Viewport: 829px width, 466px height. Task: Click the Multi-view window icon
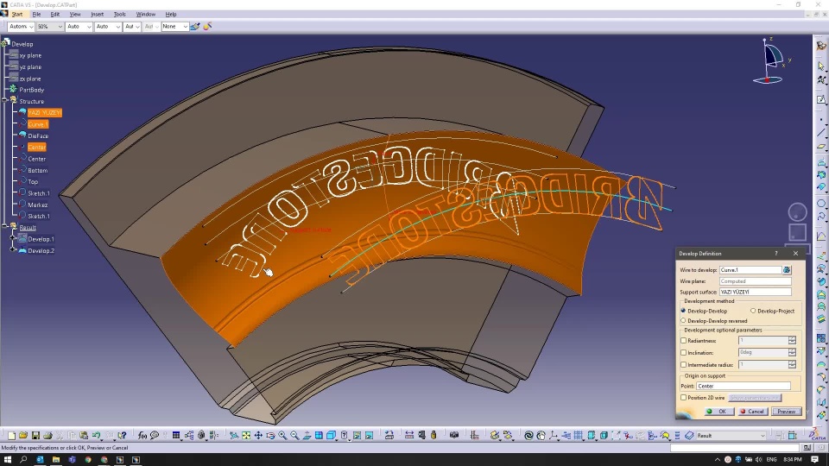coord(319,435)
